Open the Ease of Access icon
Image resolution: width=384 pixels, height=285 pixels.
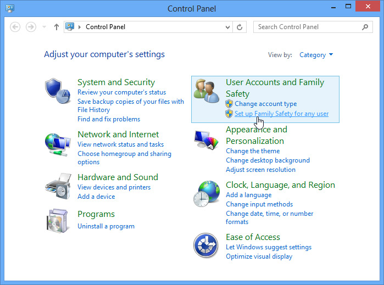click(x=207, y=245)
